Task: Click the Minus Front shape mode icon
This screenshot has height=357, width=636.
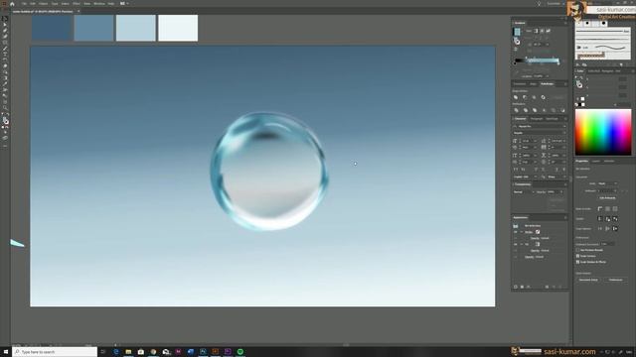Action: (525, 97)
